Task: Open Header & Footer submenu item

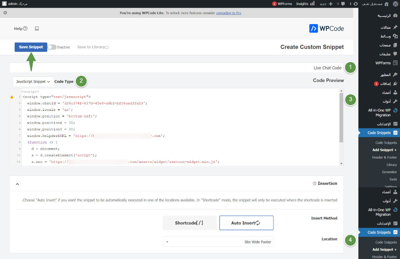Action: tap(384, 157)
